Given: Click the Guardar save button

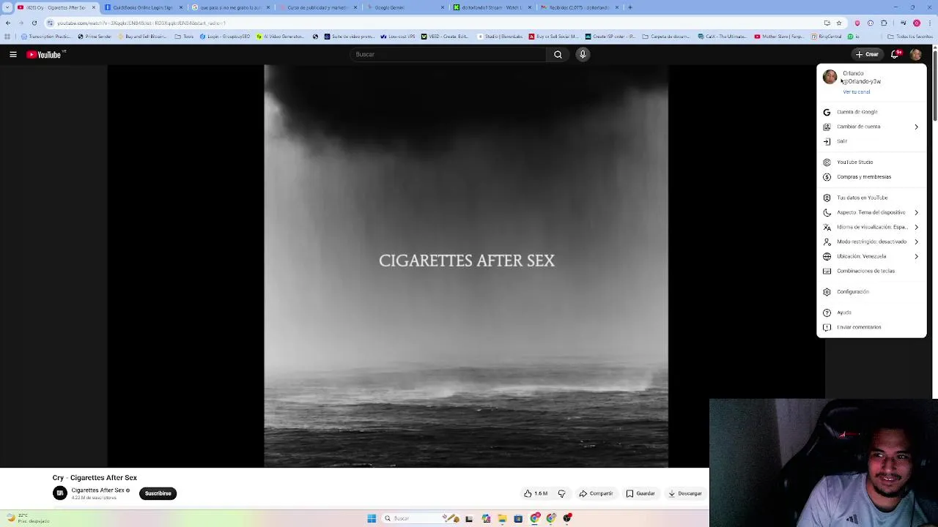Looking at the screenshot, I should click(640, 493).
